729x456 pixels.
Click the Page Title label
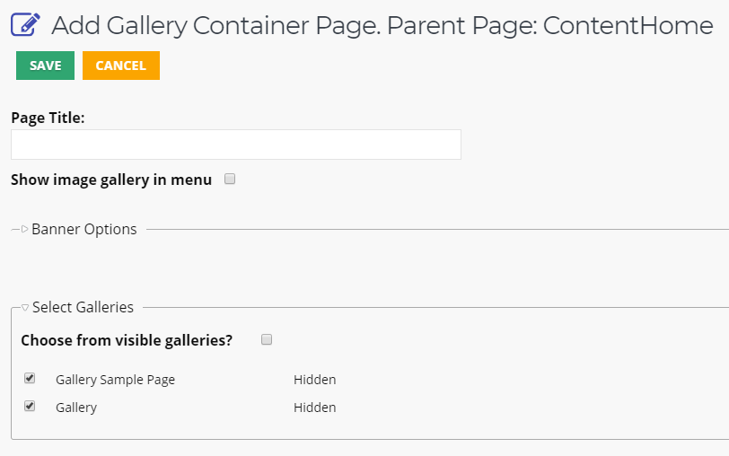point(48,118)
